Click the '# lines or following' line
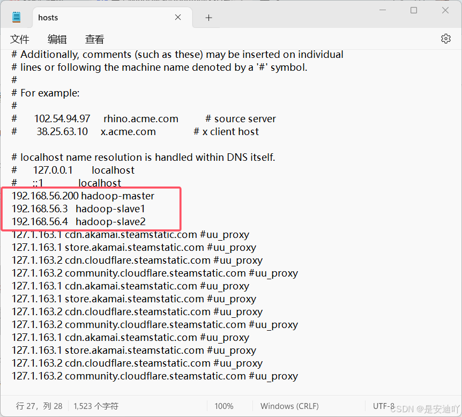This screenshot has height=417, width=462. click(x=159, y=68)
